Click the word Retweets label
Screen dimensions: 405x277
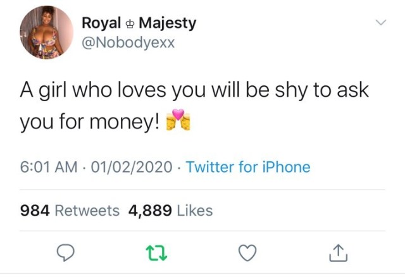coord(87,211)
